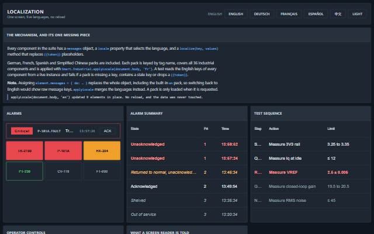Select the orange HX-204 alarm tile

tap(102, 151)
